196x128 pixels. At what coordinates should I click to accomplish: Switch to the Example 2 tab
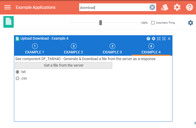(x=73, y=49)
